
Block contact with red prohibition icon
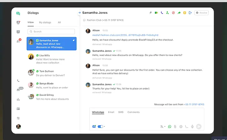(x=173, y=13)
